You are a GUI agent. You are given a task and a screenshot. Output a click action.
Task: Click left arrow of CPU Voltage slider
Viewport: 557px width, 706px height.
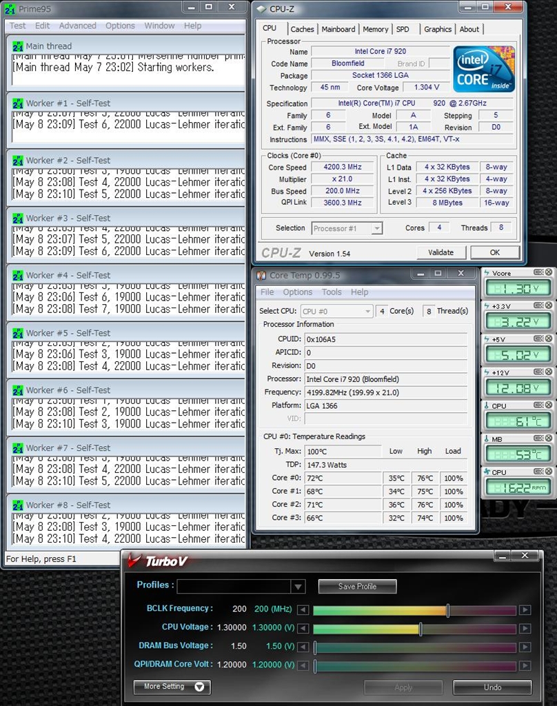303,628
